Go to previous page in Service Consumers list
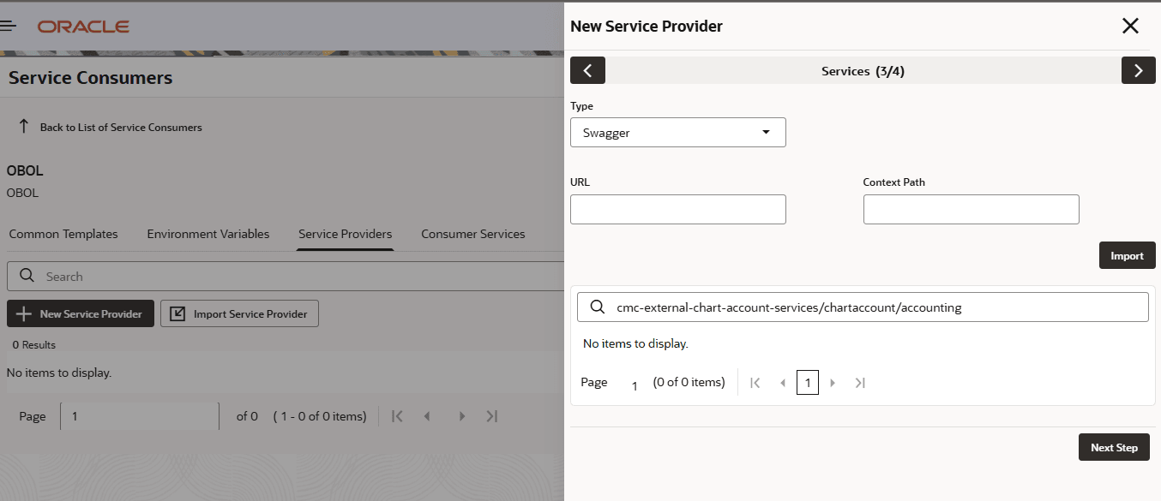Viewport: 1161px width, 501px height. [x=426, y=416]
